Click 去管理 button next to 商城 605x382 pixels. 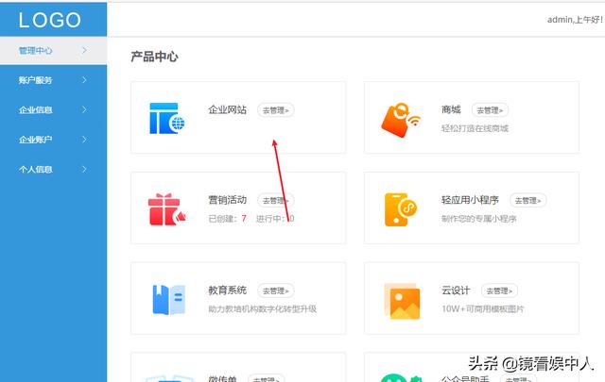tap(490, 110)
